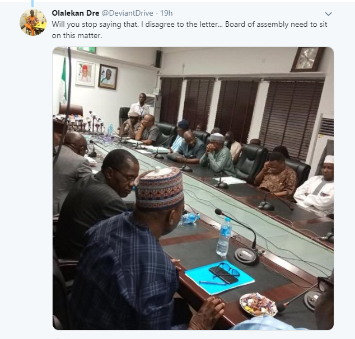The width and height of the screenshot is (355, 339).
Task: Click the blue thread line above the avatar
Action: [32, 3]
